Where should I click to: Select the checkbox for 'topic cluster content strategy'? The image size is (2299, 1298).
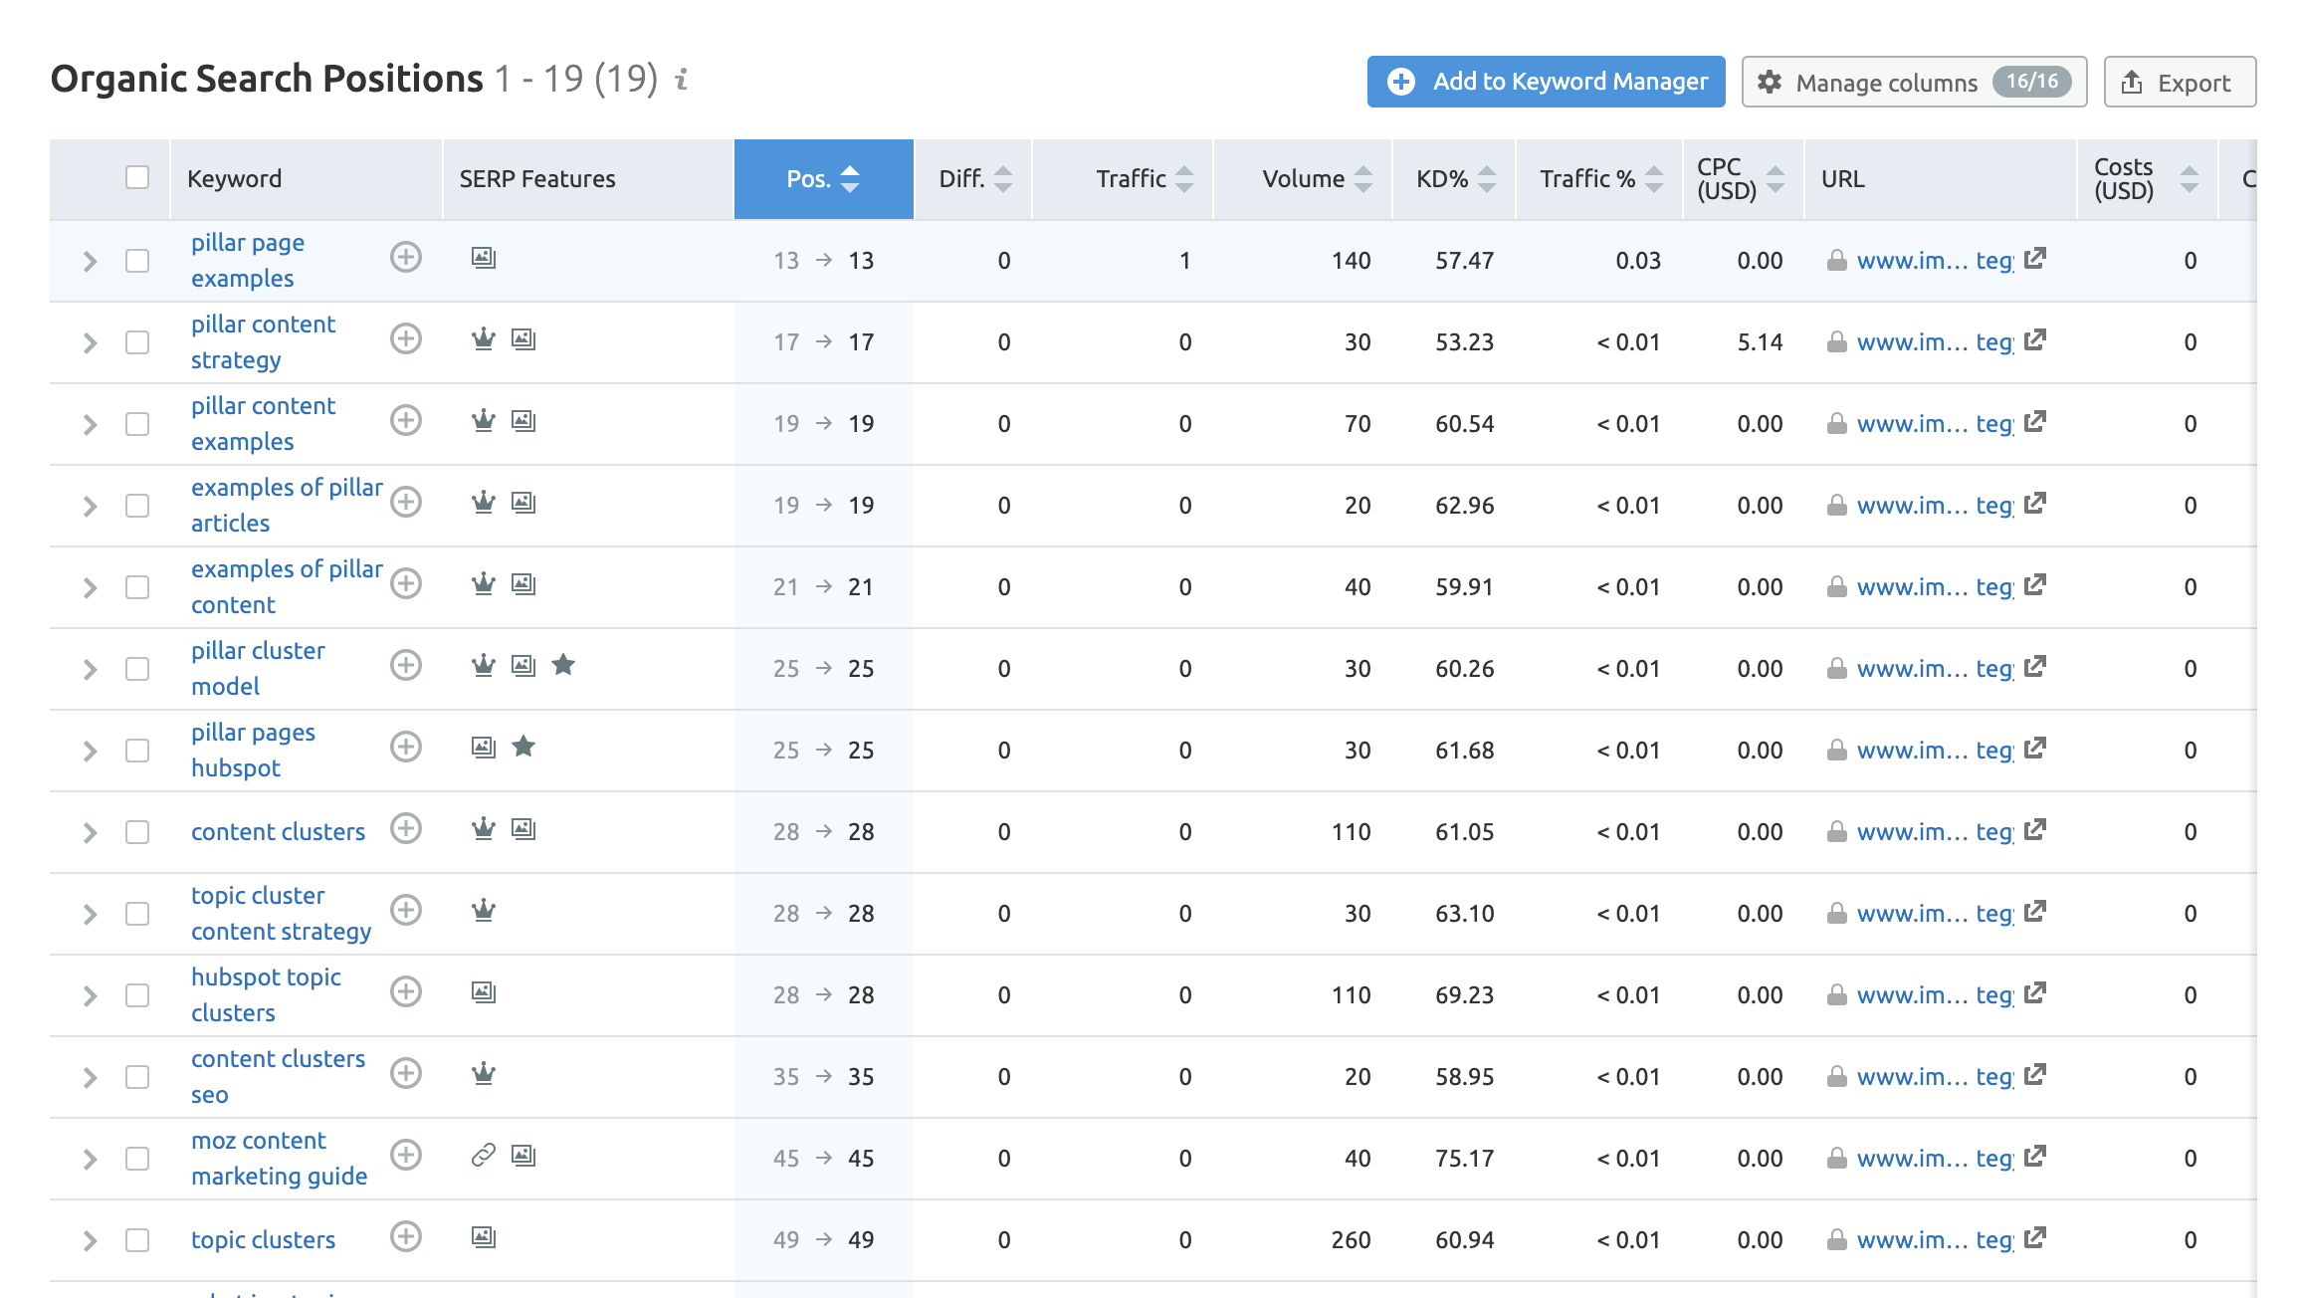tap(137, 914)
